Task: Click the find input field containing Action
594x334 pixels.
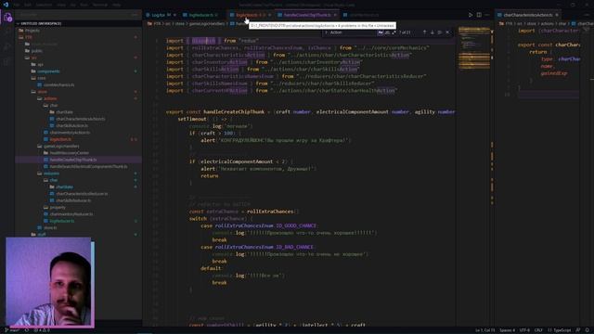Action: point(353,32)
